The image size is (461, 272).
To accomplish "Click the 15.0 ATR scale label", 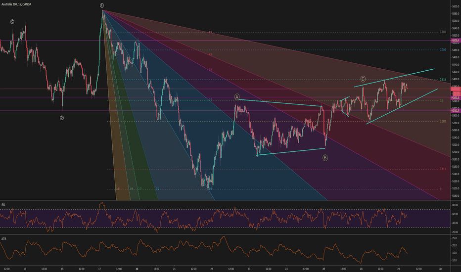I will pyautogui.click(x=455, y=253).
